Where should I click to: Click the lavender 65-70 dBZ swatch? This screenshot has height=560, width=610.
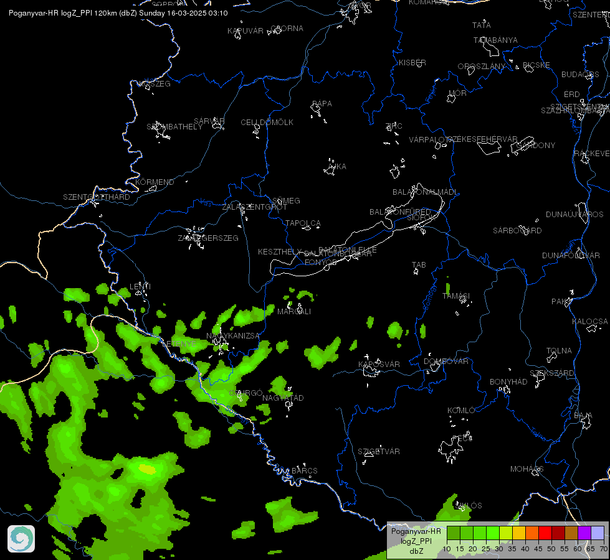(597, 533)
